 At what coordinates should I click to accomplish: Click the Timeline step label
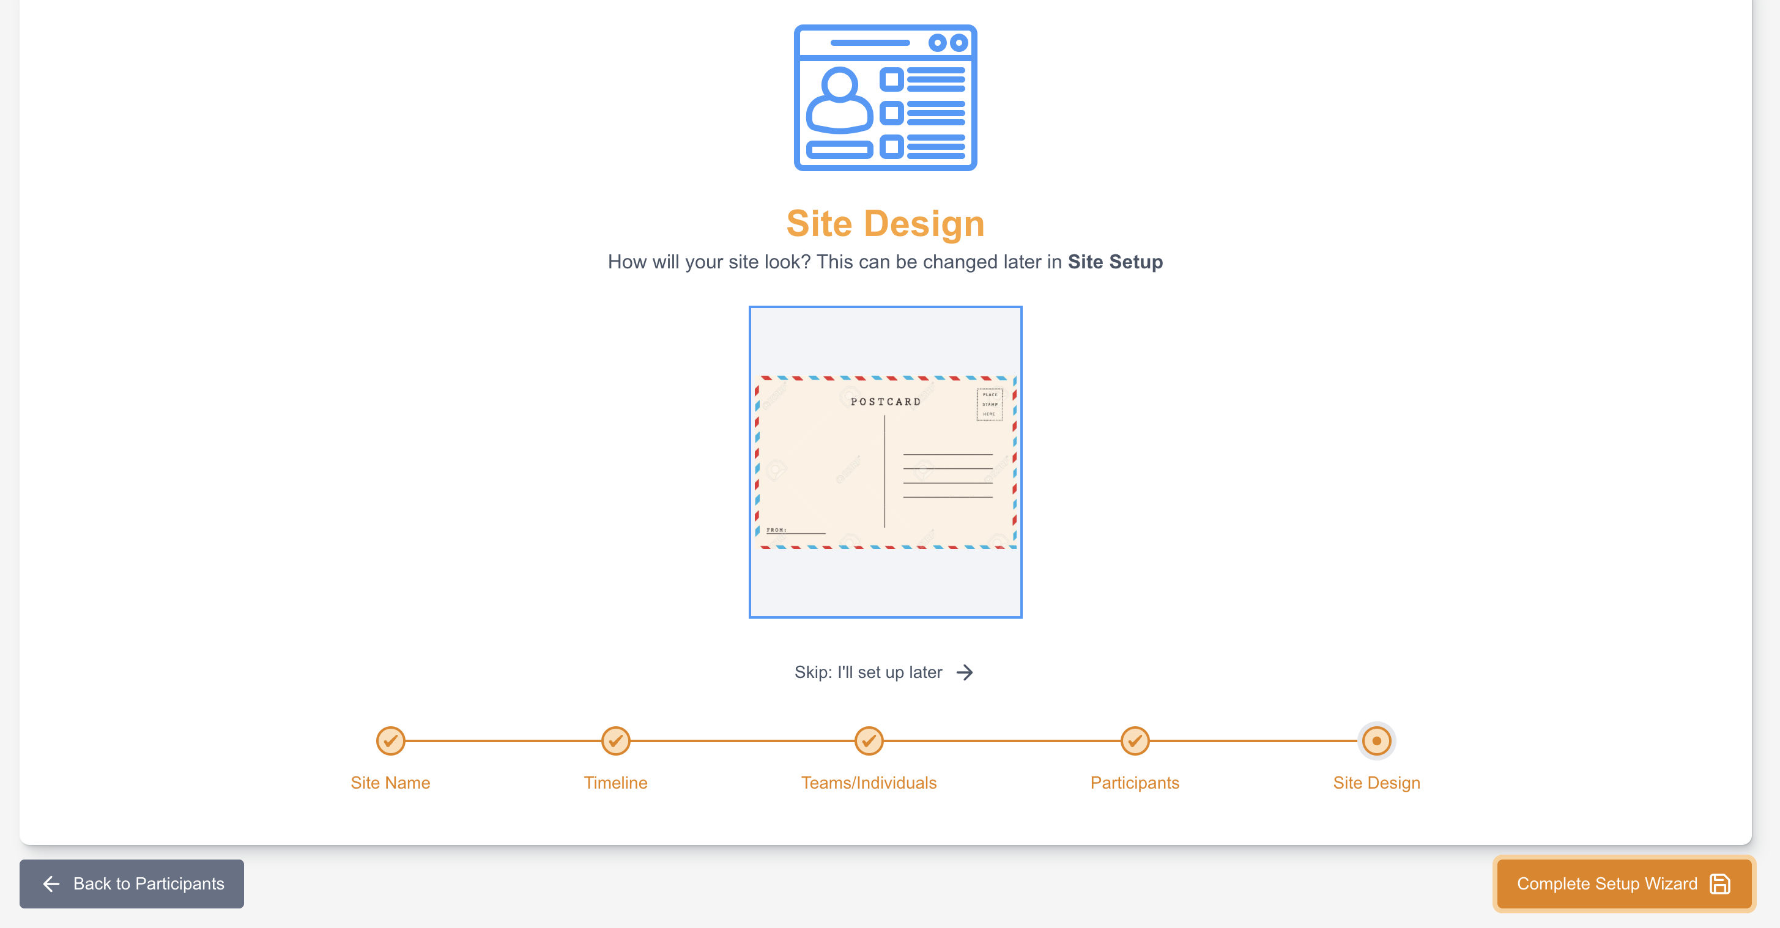[616, 783]
